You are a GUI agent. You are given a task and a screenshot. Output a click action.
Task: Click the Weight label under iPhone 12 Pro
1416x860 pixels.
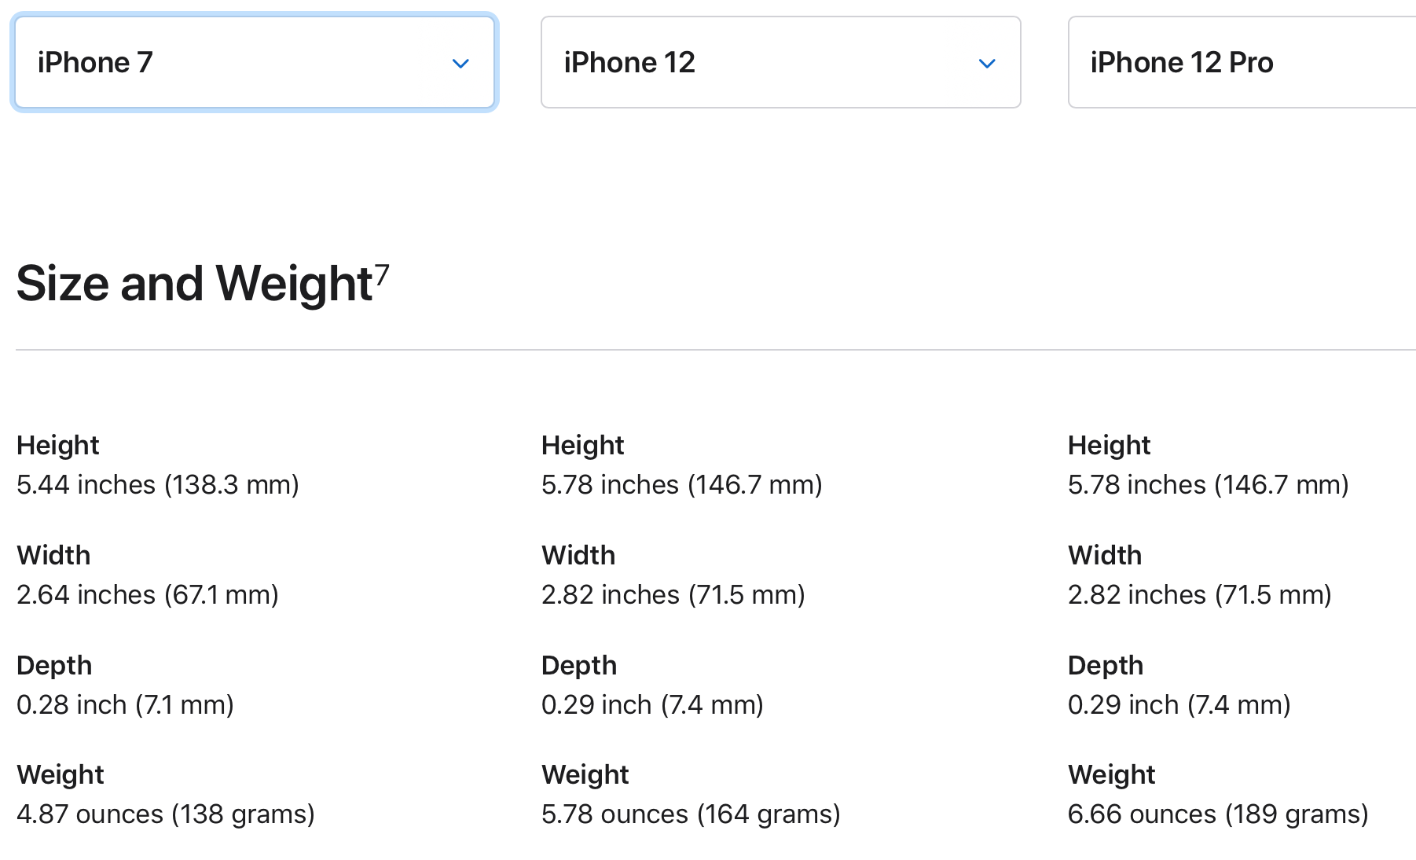click(x=1112, y=775)
